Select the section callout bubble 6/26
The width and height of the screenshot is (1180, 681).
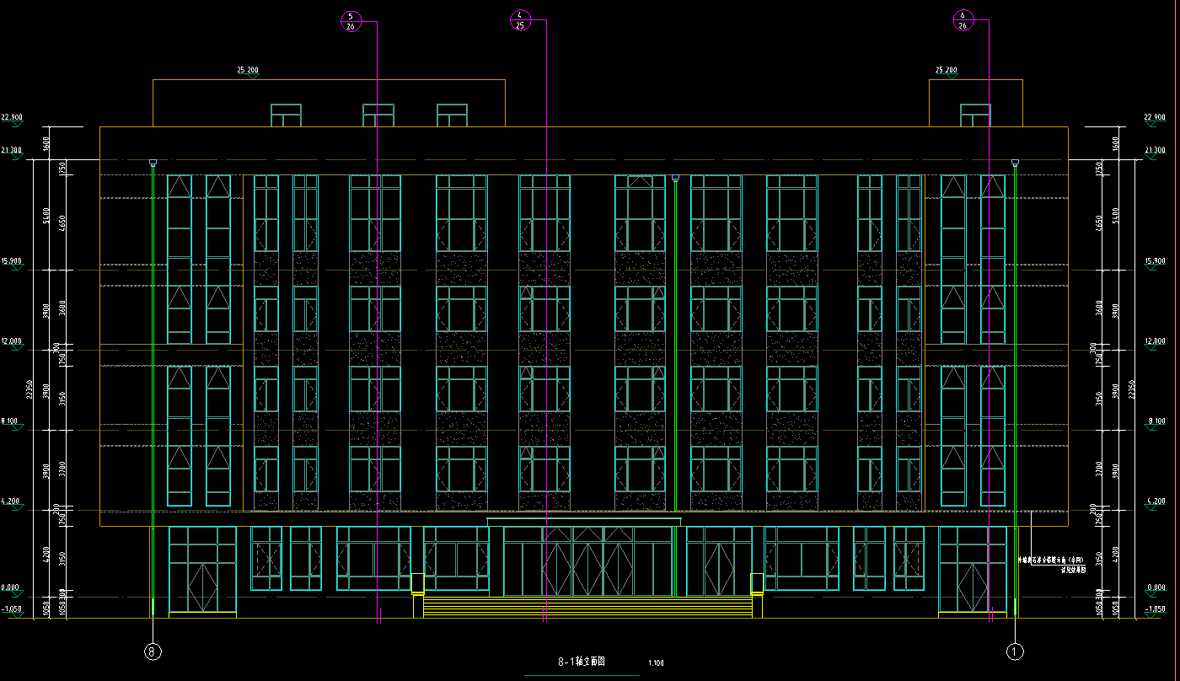point(963,21)
